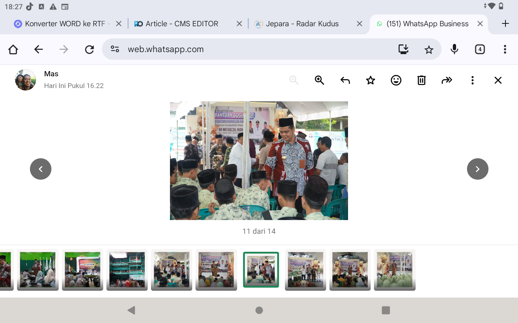Viewport: 518px width, 323px height.
Task: Show the previous photo
Action: [x=40, y=169]
